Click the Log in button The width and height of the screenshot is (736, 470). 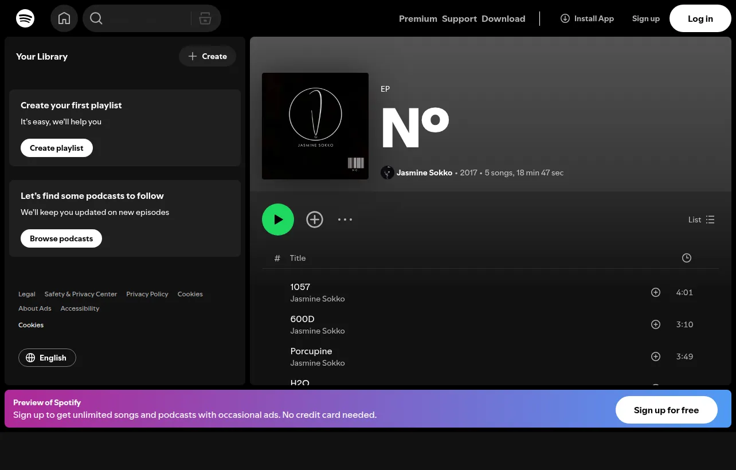[700, 18]
